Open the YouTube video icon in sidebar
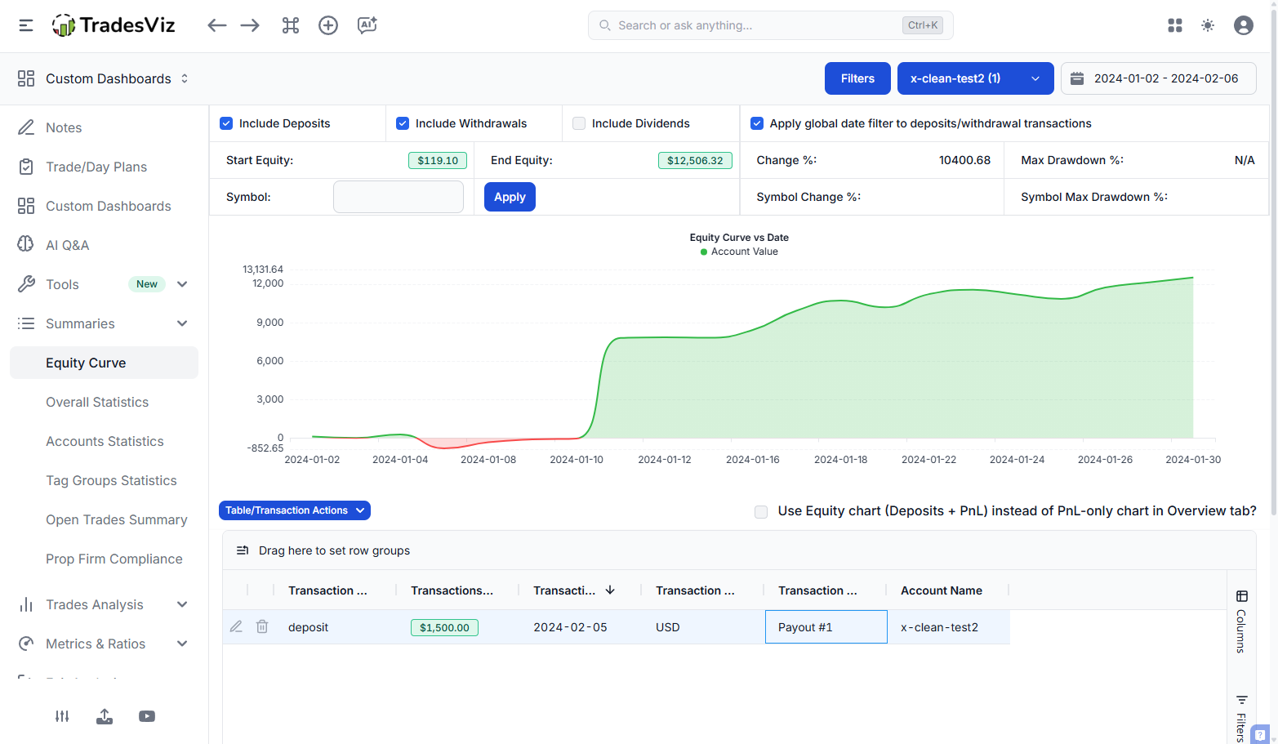Image resolution: width=1278 pixels, height=744 pixels. tap(147, 716)
